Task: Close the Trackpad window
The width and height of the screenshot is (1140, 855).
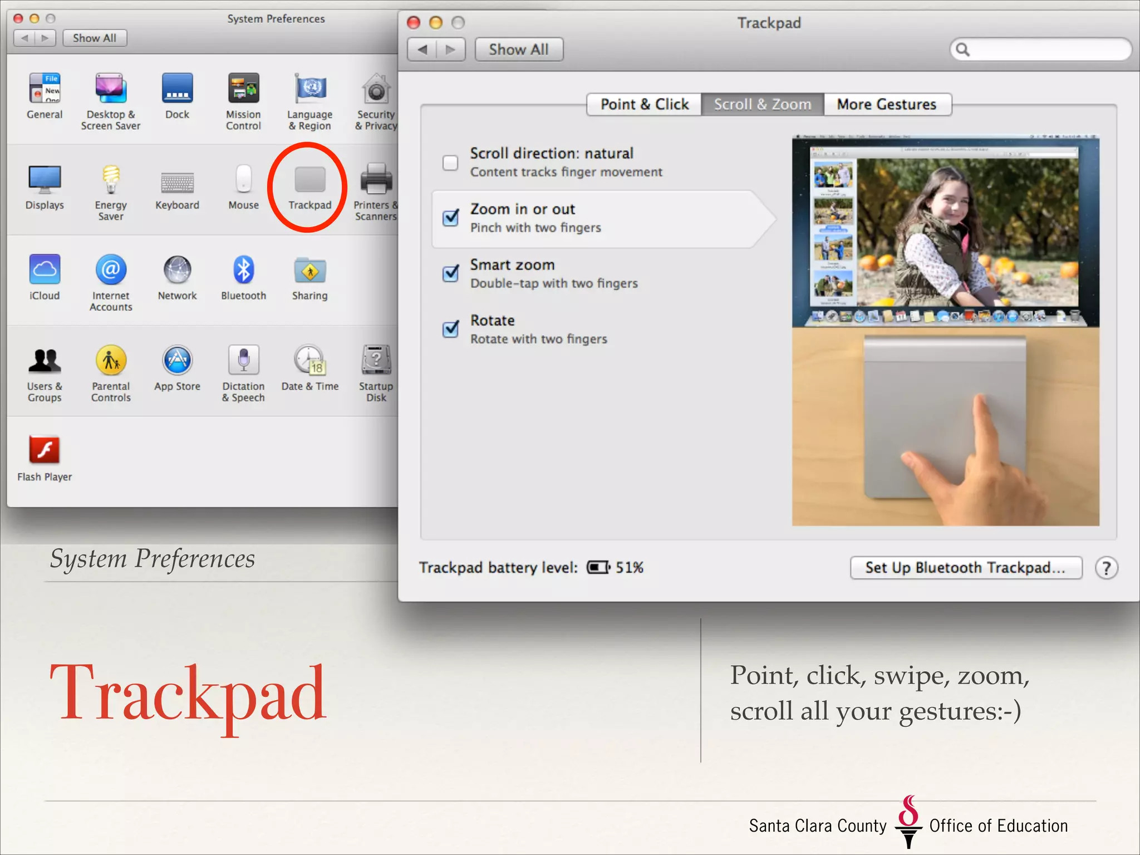Action: (x=414, y=23)
